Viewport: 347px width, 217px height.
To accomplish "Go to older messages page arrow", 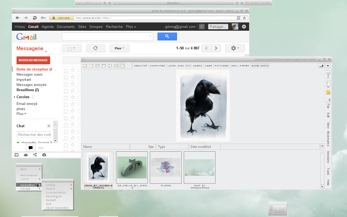I will coord(216,48).
